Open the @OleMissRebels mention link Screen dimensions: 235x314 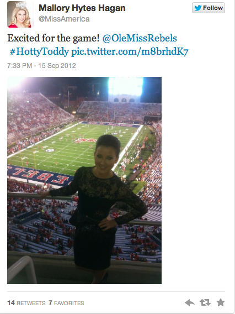coord(140,38)
